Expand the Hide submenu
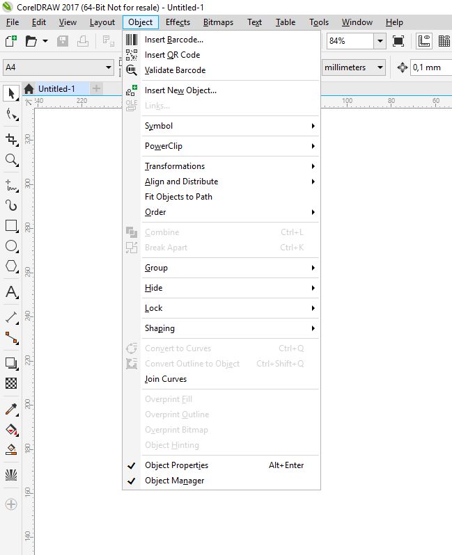Image resolution: width=452 pixels, height=555 pixels. (x=221, y=288)
